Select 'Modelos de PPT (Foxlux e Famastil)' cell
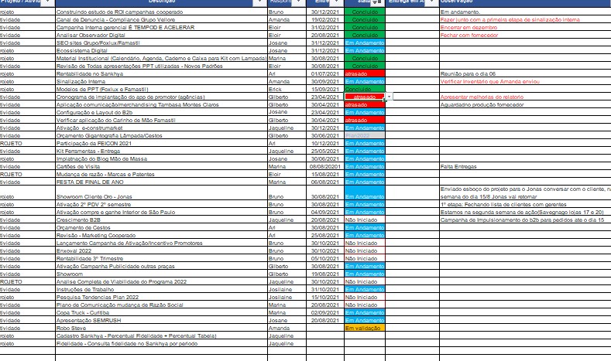Image resolution: width=611 pixels, height=361 pixels. click(161, 90)
